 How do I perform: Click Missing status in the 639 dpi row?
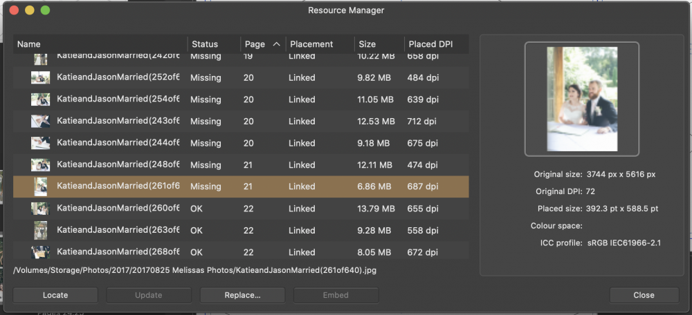point(206,99)
